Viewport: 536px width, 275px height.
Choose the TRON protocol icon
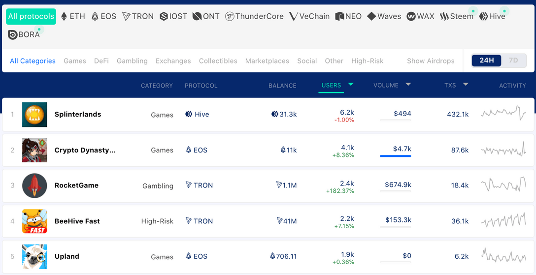127,16
